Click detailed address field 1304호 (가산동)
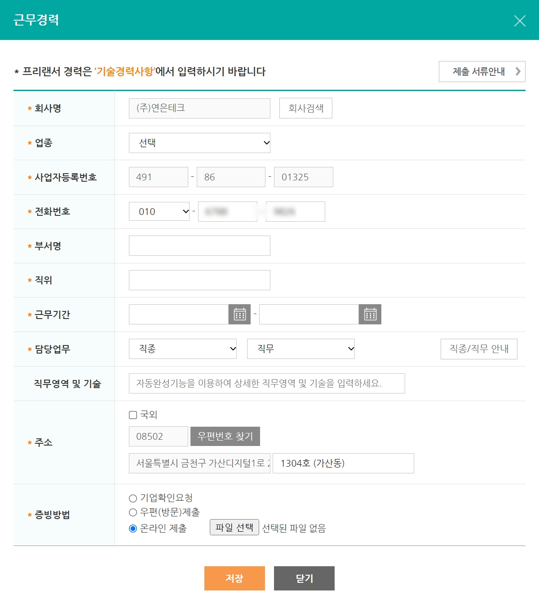The height and width of the screenshot is (612, 539). 343,463
